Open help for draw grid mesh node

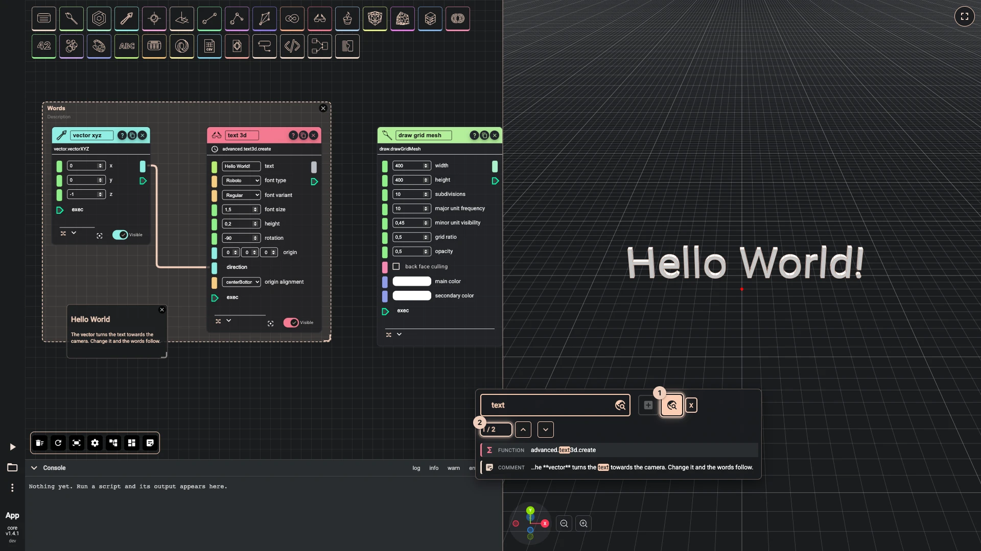coord(474,135)
